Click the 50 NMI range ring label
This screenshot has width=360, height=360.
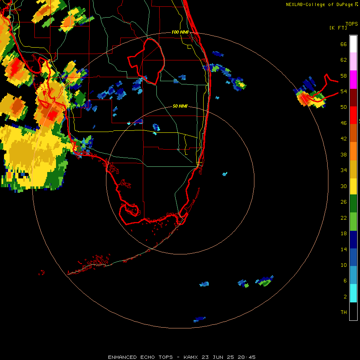pyautogui.click(x=180, y=106)
